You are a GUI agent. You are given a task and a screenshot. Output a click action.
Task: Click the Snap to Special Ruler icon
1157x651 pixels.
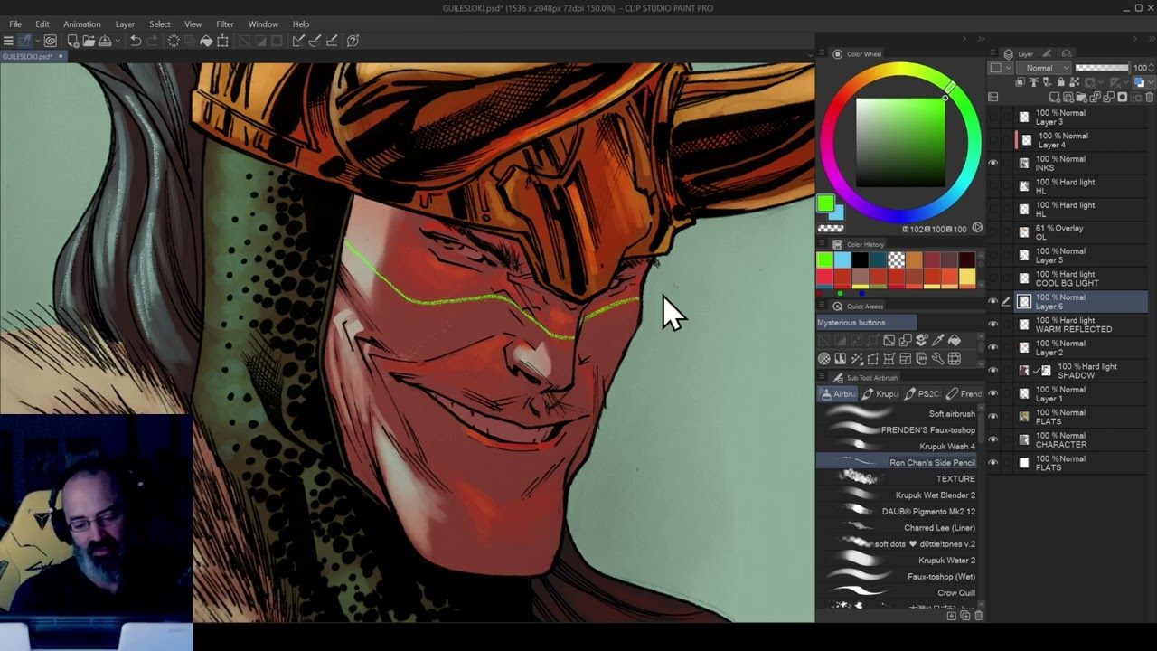(315, 41)
